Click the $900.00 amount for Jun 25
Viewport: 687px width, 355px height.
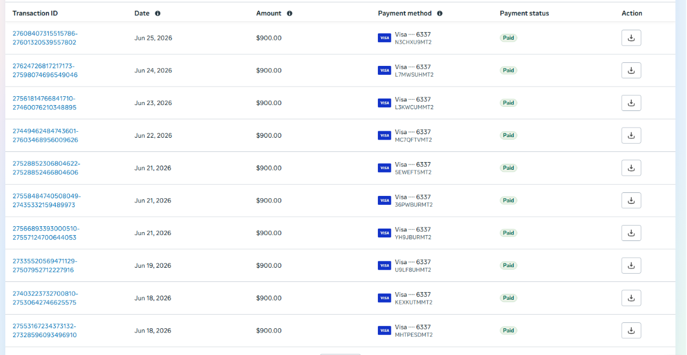click(269, 38)
